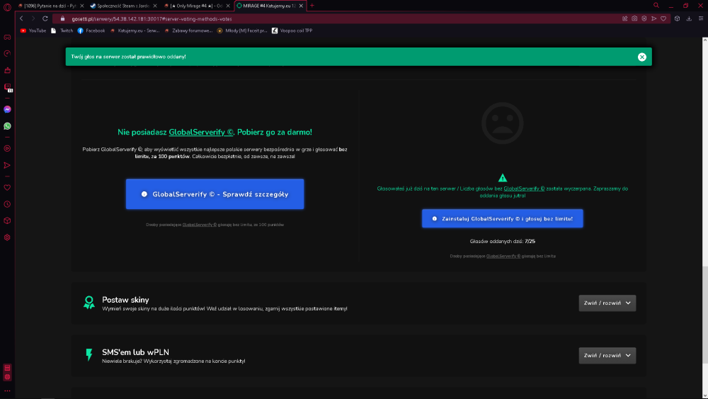Click 'Głosów oddanych dziś: 7/25' text
This screenshot has width=708, height=399.
[x=503, y=241]
